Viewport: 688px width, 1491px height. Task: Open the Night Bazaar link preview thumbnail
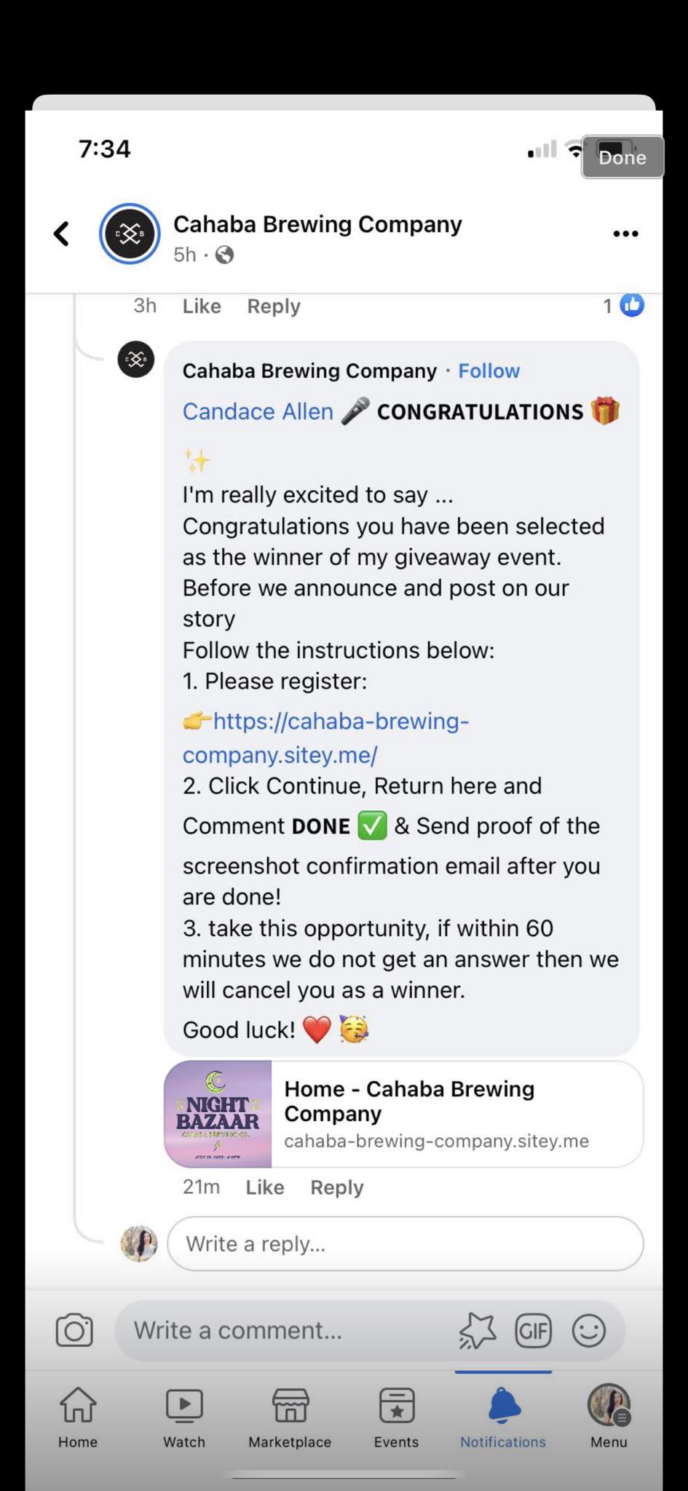coord(218,1114)
